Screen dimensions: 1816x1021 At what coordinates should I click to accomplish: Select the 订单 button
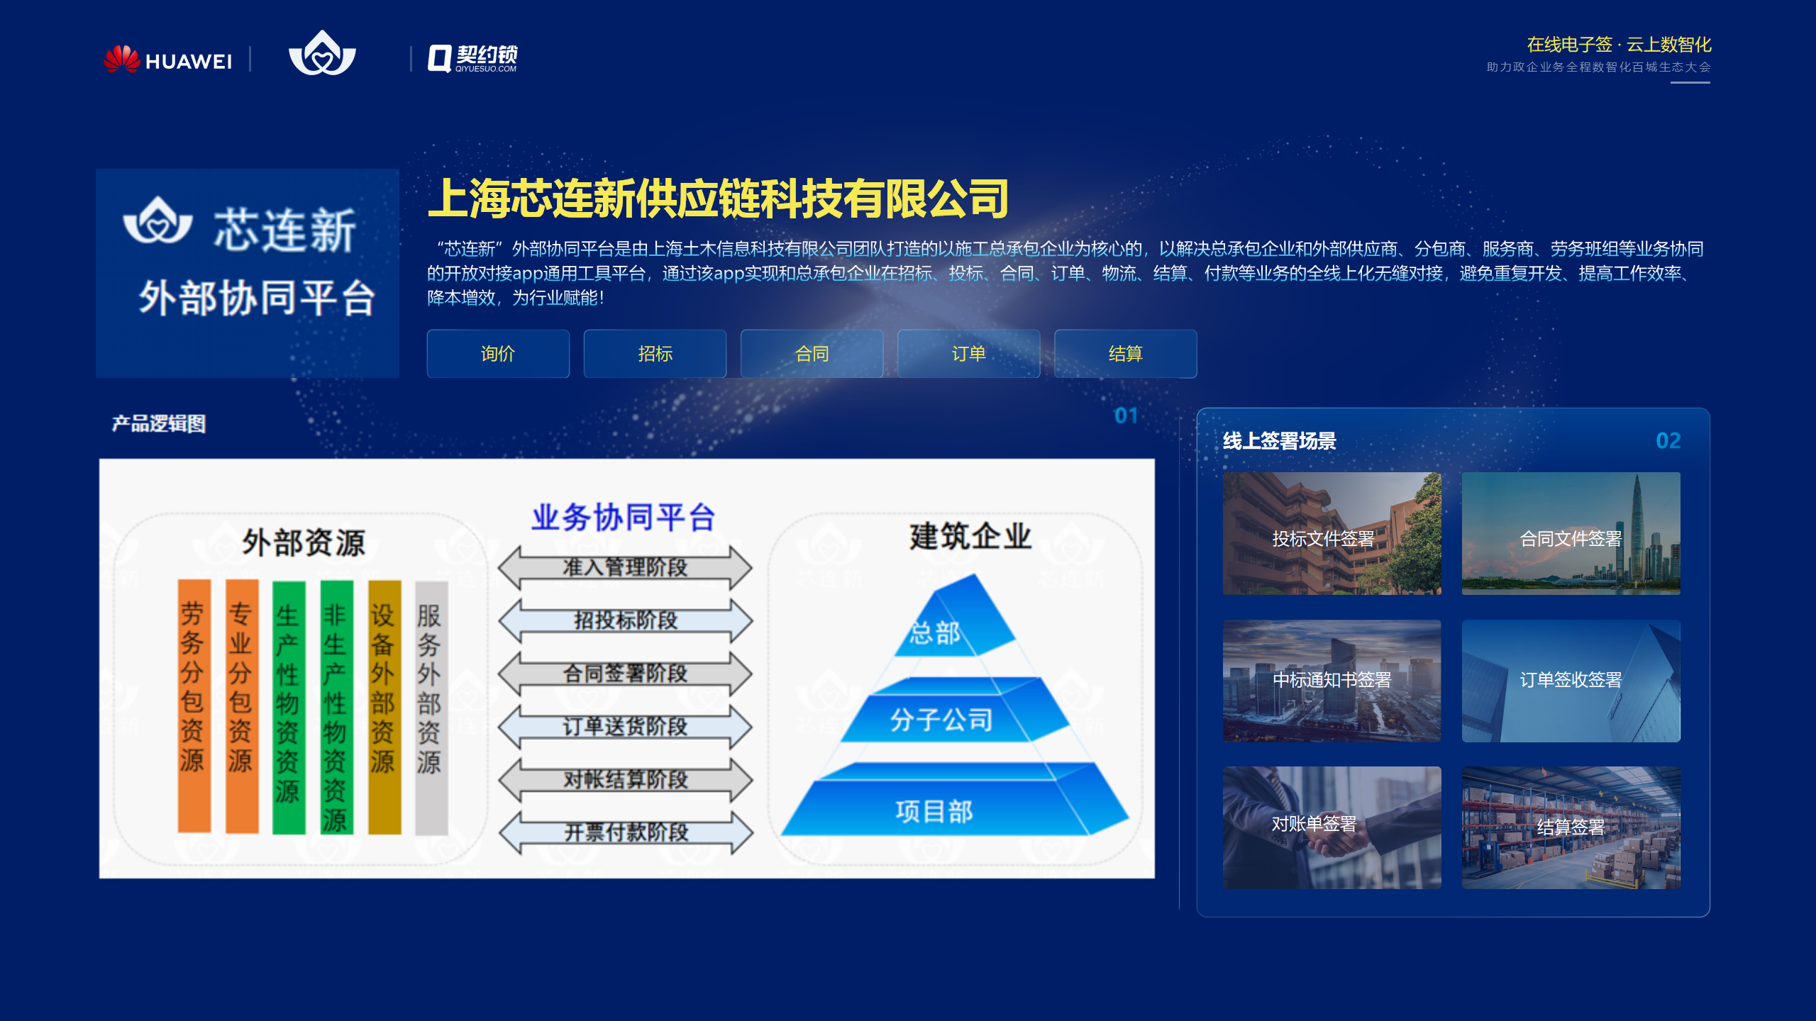coord(968,353)
